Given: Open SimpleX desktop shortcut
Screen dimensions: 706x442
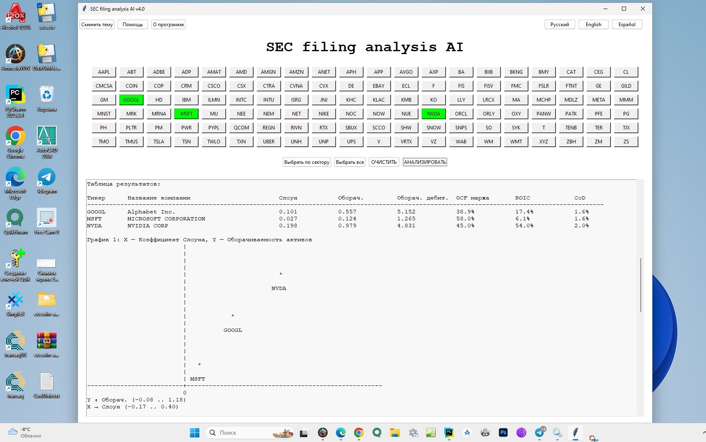Looking at the screenshot, I should pyautogui.click(x=16, y=303).
